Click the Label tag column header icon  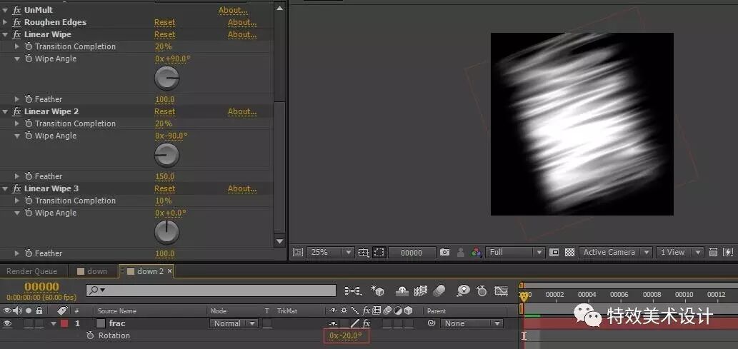pyautogui.click(x=61, y=310)
